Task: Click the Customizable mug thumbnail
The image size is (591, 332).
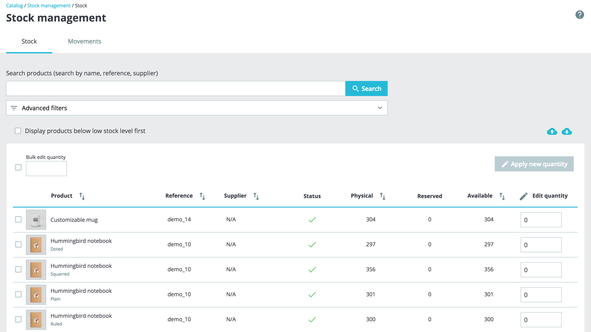Action: tap(36, 220)
